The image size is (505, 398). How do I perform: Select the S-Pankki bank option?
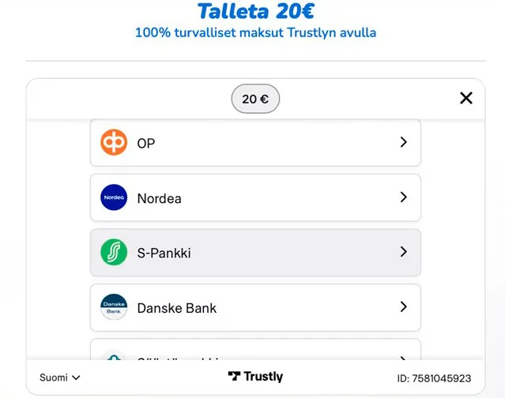point(164,253)
